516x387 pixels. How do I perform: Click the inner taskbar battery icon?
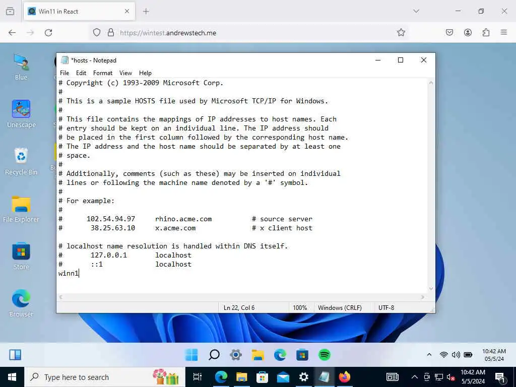(468, 354)
